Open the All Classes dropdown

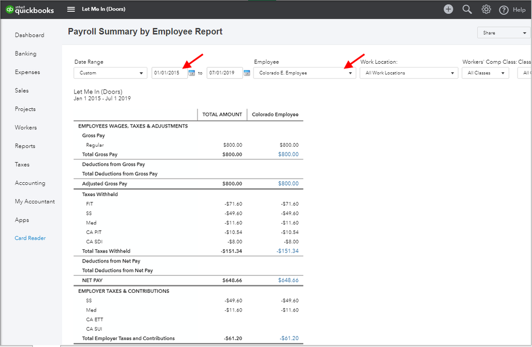pyautogui.click(x=485, y=73)
